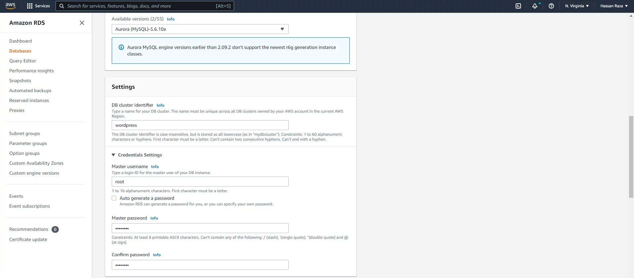Open Info link for DB cluster identifier

[160, 105]
